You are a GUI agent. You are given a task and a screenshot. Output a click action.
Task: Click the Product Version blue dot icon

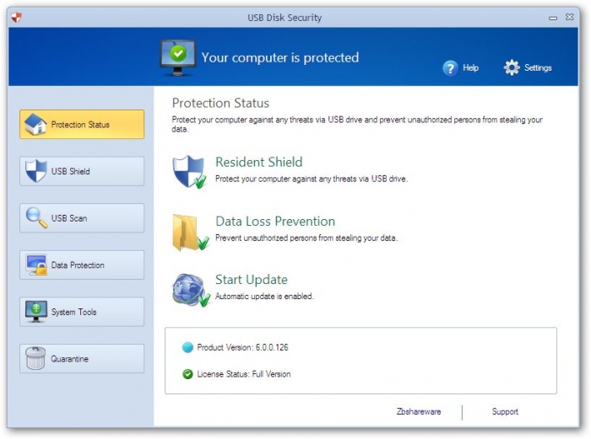click(x=187, y=347)
